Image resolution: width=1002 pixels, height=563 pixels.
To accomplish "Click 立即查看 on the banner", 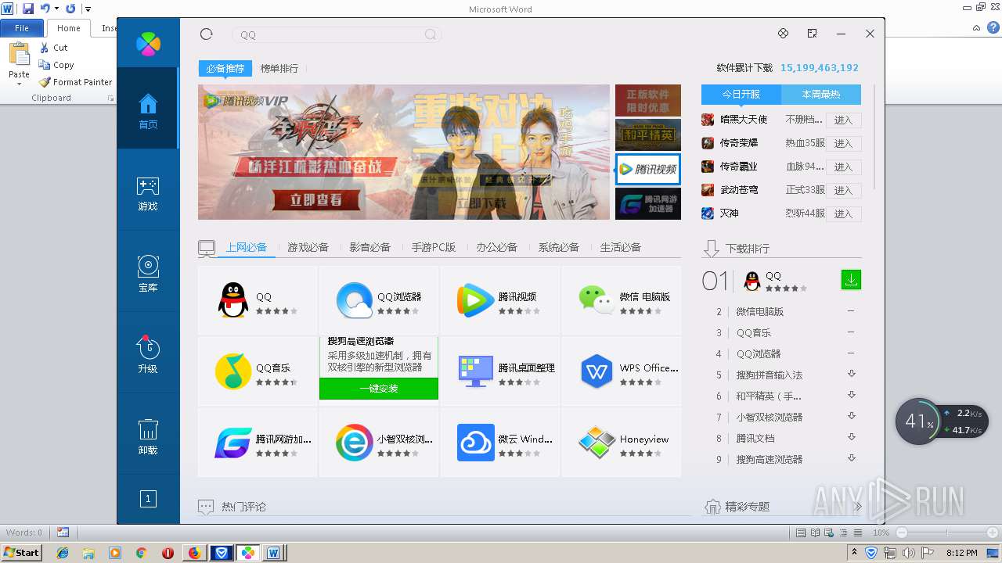I will pyautogui.click(x=315, y=200).
